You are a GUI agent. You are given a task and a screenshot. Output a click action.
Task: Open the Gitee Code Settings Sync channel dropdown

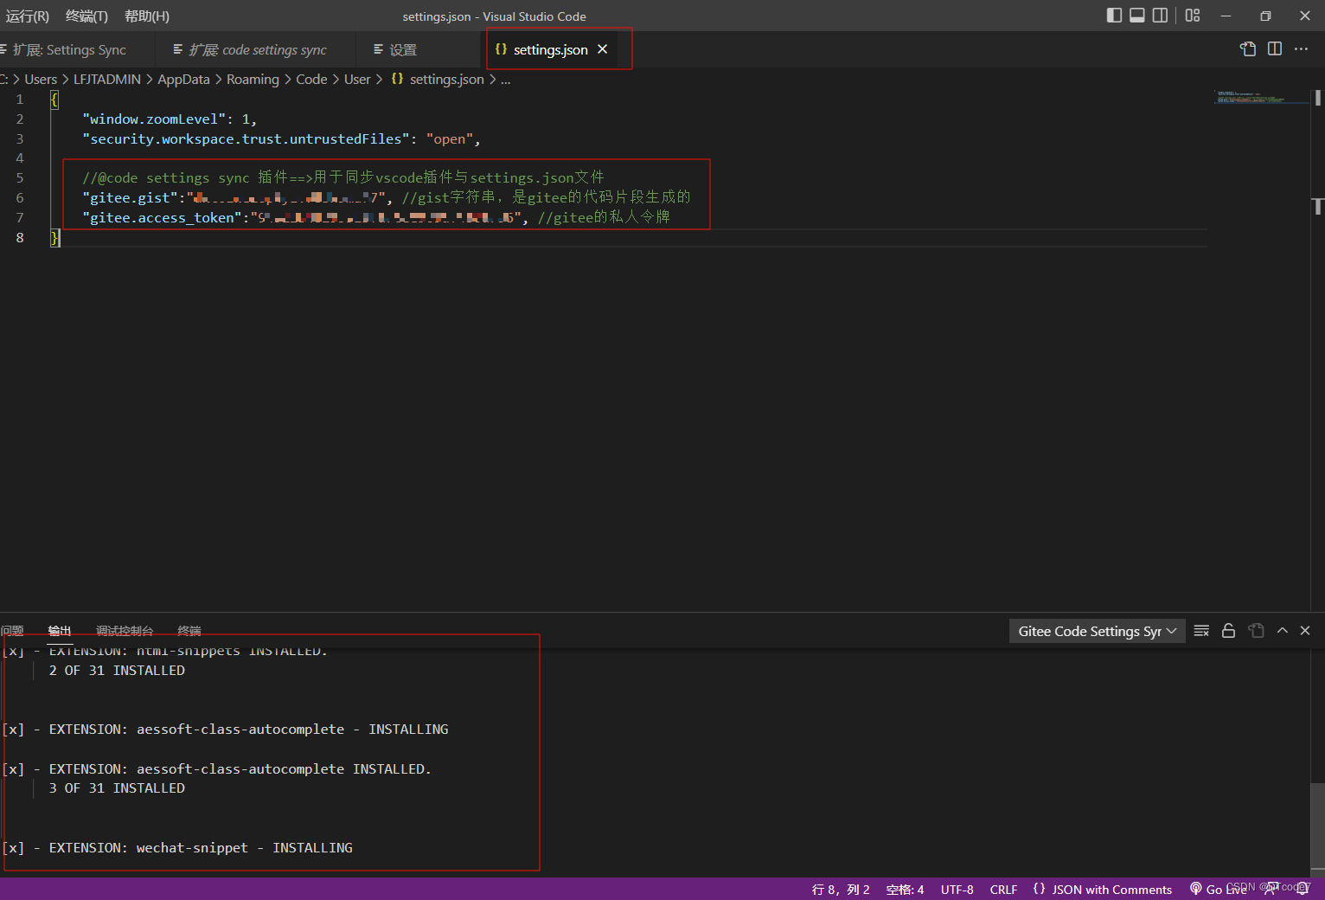click(1097, 631)
